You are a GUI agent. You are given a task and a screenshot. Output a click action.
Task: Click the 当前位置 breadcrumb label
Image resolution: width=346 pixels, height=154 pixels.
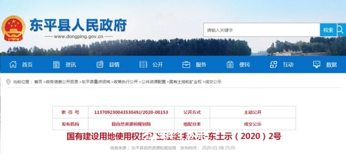pyautogui.click(x=22, y=82)
